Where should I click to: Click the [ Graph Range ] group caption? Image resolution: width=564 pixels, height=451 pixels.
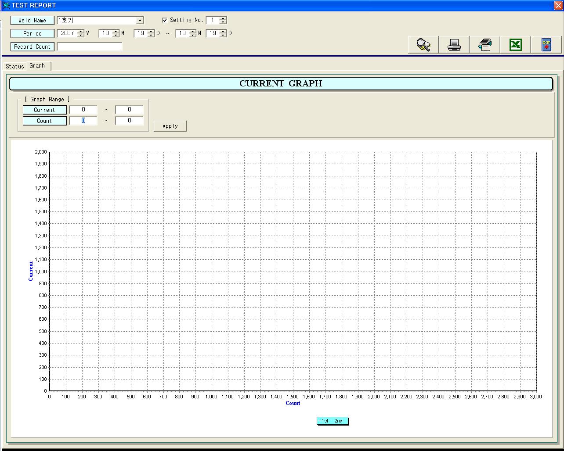pyautogui.click(x=47, y=100)
